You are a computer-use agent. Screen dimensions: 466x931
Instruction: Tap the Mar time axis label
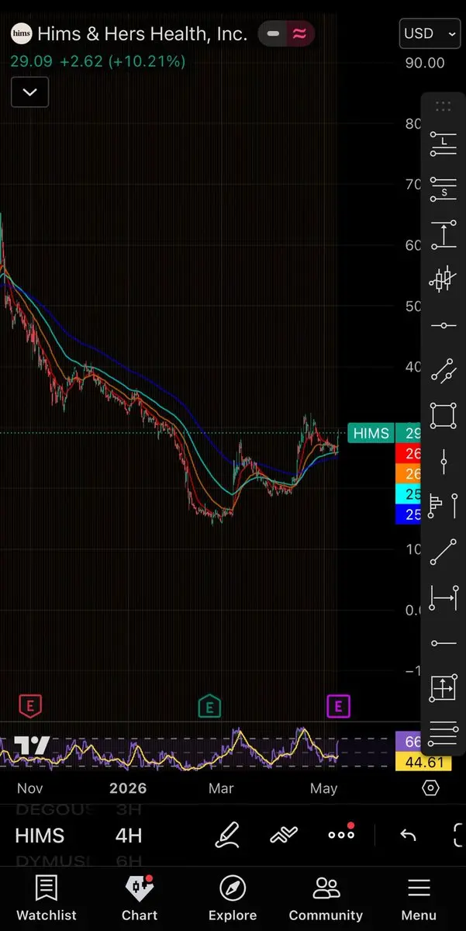pyautogui.click(x=221, y=788)
